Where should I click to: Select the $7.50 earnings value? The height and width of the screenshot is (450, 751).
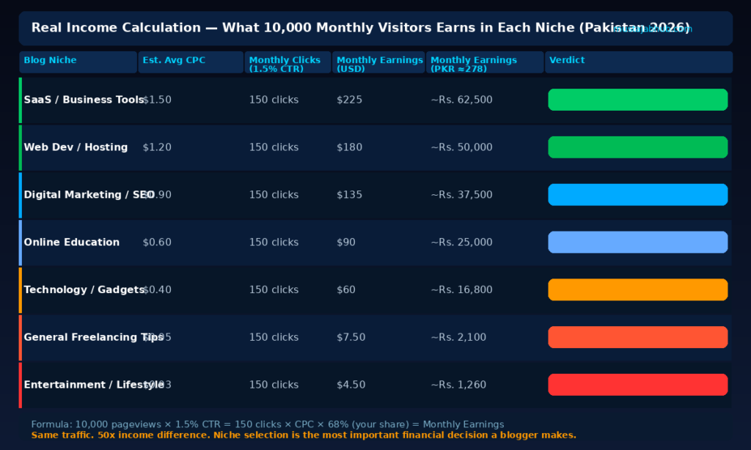(351, 337)
